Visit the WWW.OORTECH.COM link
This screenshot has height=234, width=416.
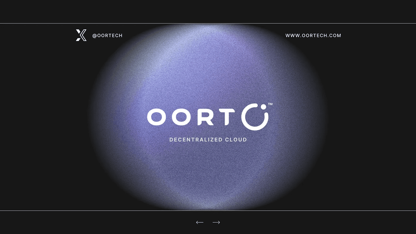tap(313, 36)
